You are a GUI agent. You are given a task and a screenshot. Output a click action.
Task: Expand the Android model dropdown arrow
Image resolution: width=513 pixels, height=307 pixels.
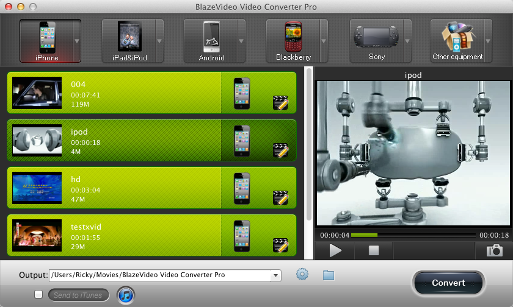pos(241,41)
